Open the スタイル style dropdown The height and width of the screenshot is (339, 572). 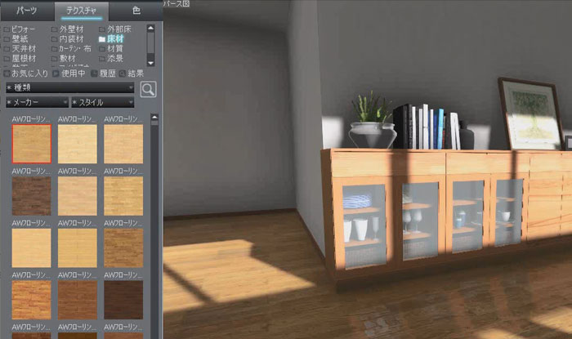tap(102, 102)
